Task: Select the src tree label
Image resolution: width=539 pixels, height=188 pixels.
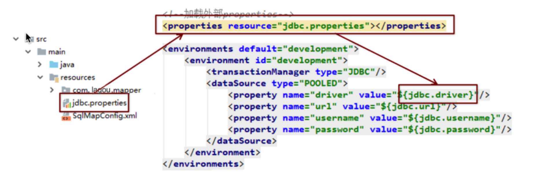Action: coord(41,39)
